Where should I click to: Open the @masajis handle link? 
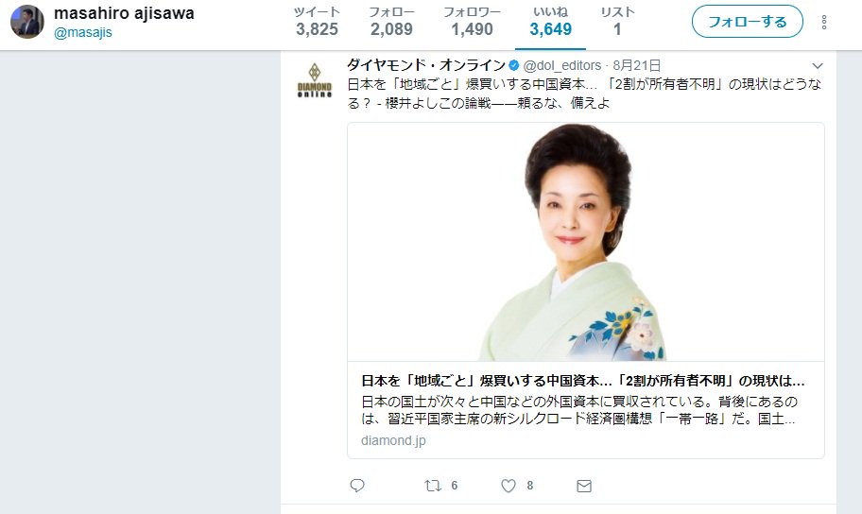click(x=83, y=32)
